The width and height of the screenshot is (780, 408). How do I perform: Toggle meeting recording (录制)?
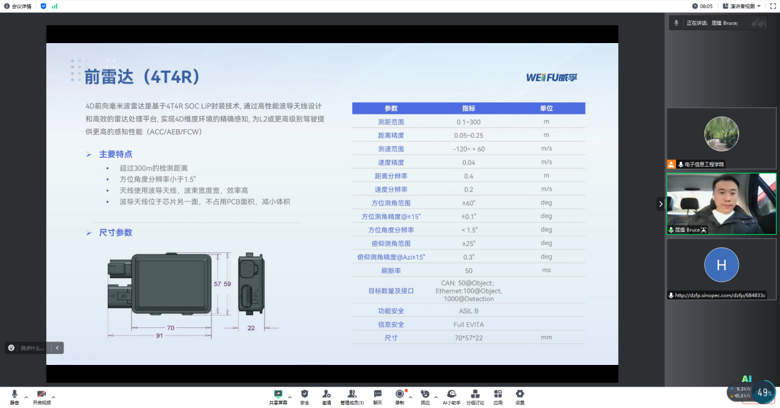click(400, 394)
